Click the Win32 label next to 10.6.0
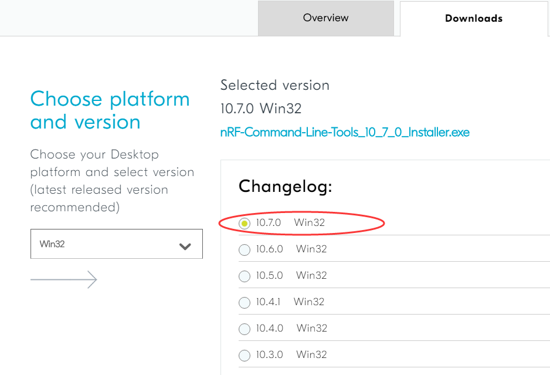Viewport: 550px width, 375px height. pos(311,249)
